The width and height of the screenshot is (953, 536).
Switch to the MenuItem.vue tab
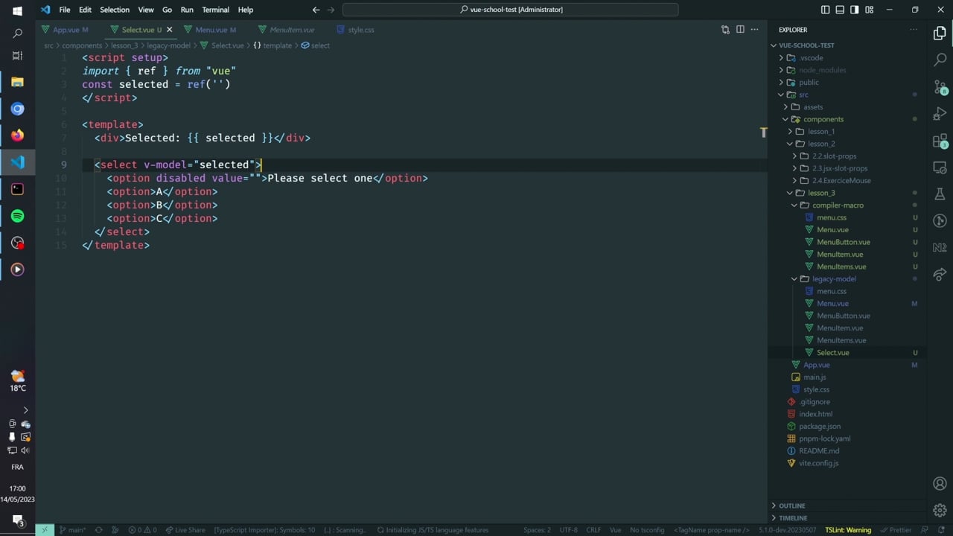(x=292, y=30)
